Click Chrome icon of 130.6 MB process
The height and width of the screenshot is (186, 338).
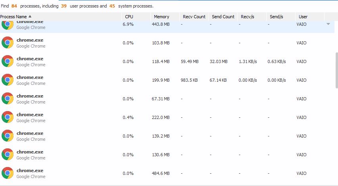7,154
